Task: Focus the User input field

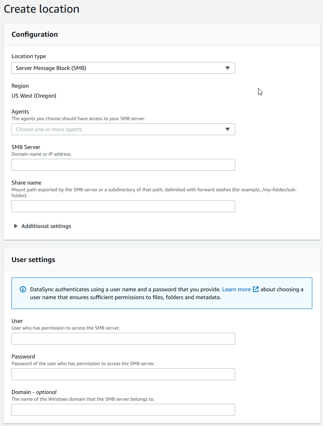Action: tap(123, 339)
